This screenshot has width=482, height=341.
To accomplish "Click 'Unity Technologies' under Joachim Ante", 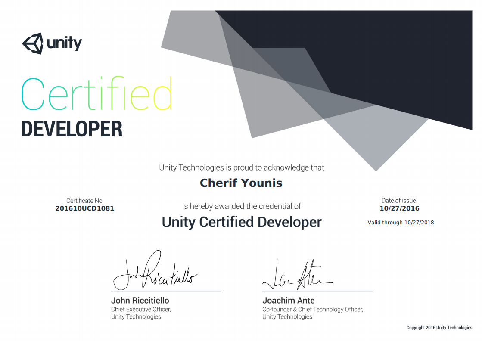I will point(287,317).
